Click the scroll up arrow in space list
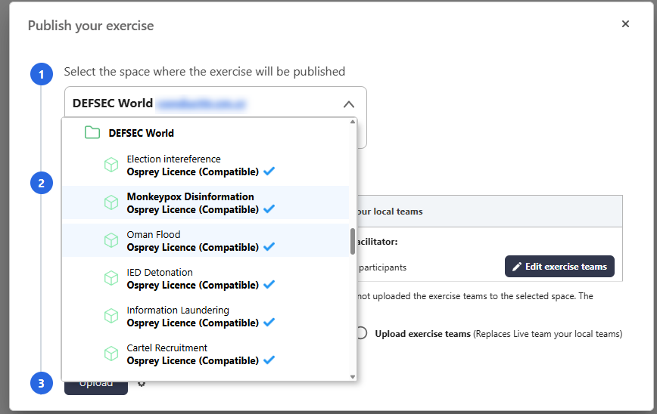 click(x=352, y=122)
